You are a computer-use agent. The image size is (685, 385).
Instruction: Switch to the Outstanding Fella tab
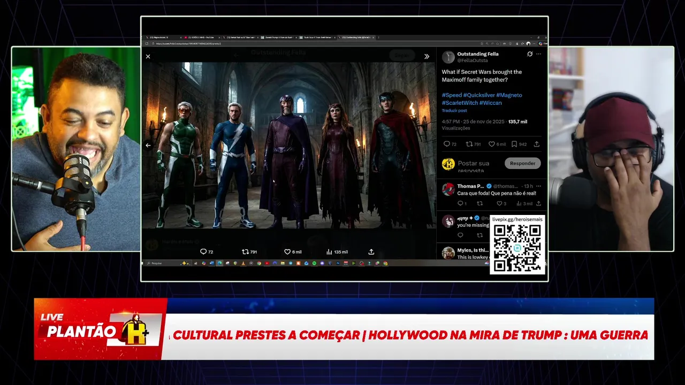(x=356, y=37)
